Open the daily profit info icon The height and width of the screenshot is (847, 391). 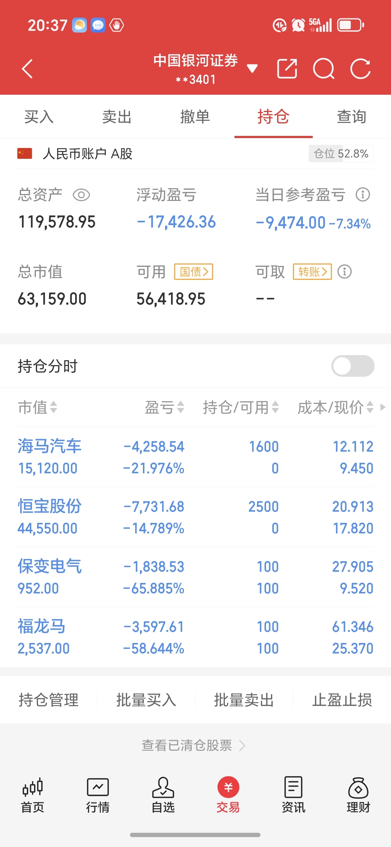pyautogui.click(x=363, y=195)
